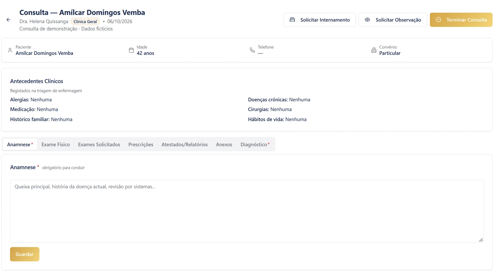The width and height of the screenshot is (495, 276).
Task: Click the Terminar Consulta button
Action: click(461, 20)
